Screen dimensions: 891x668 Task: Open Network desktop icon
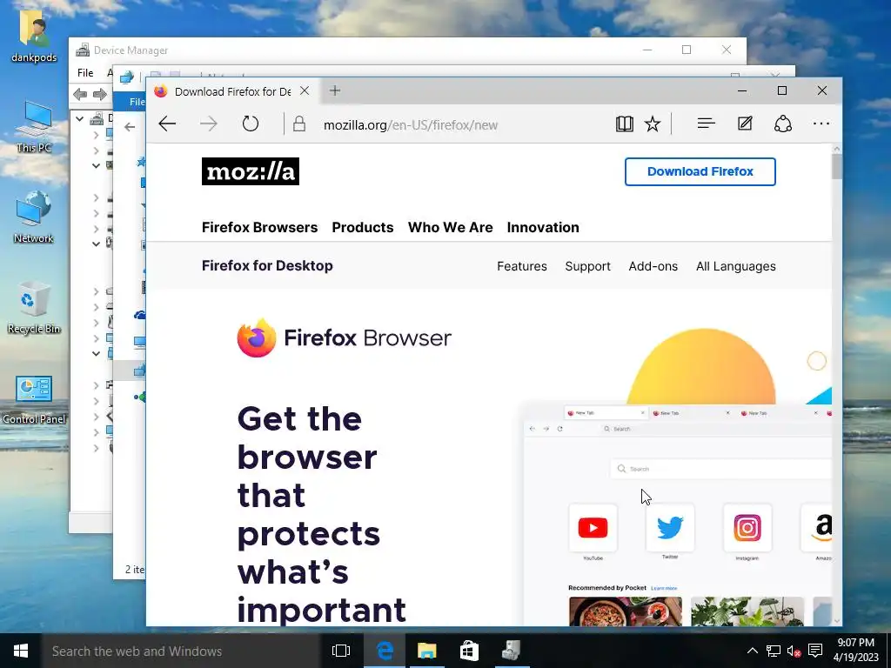pos(34,217)
